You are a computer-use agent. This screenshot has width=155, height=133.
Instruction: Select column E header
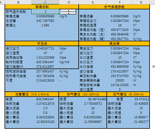pyautogui.click(x=93, y=2)
